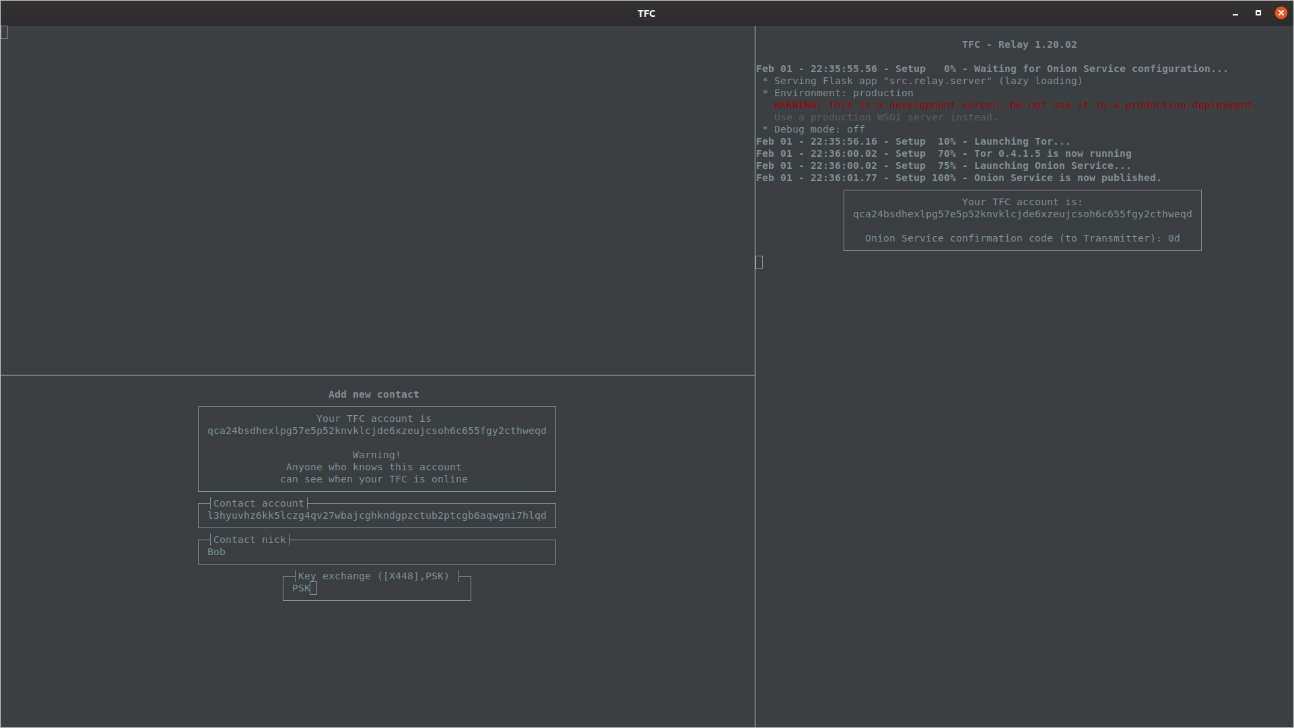Click the 'Tor 0.4.1.5 is now running' line
The image size is (1294, 728).
click(943, 153)
